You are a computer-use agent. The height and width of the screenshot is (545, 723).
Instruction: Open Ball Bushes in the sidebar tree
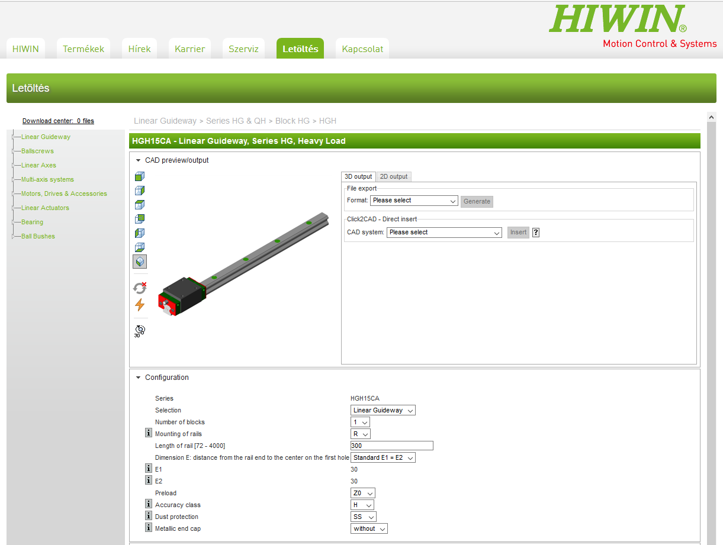(x=38, y=236)
